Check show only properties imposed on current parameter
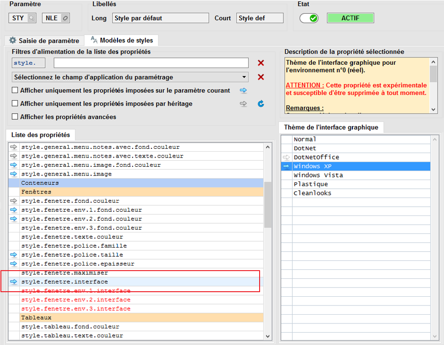The height and width of the screenshot is (345, 444). tap(15, 90)
